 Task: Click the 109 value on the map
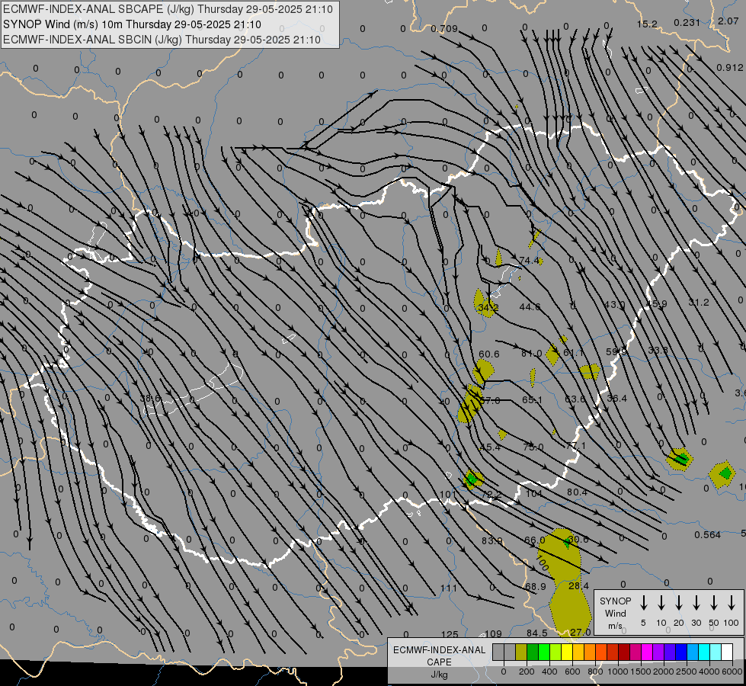click(x=493, y=634)
